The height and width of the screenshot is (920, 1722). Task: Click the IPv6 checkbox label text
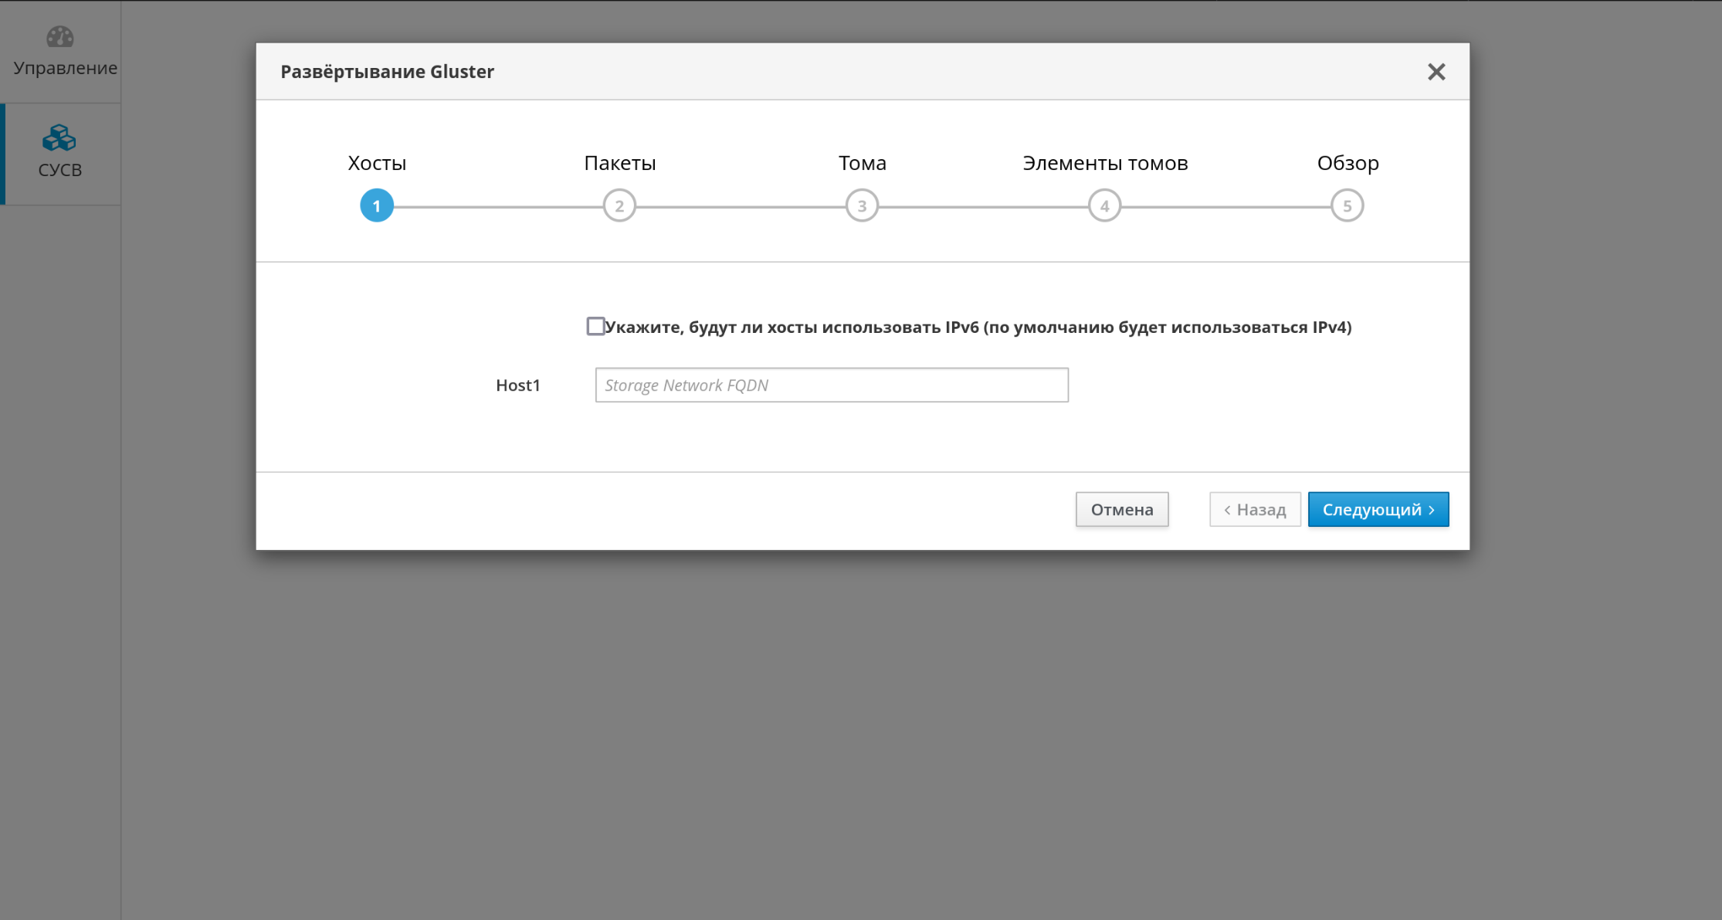(978, 328)
